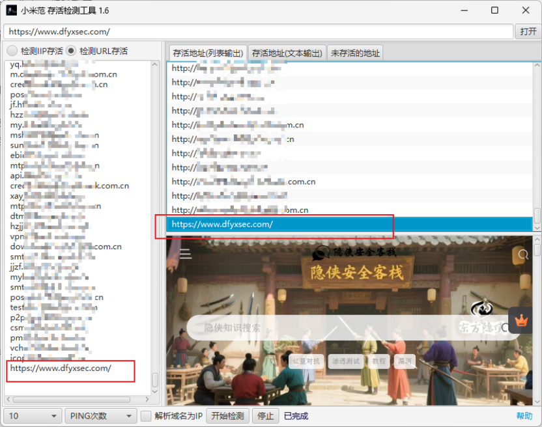Open the thread count dropdown showing 10

point(33,416)
